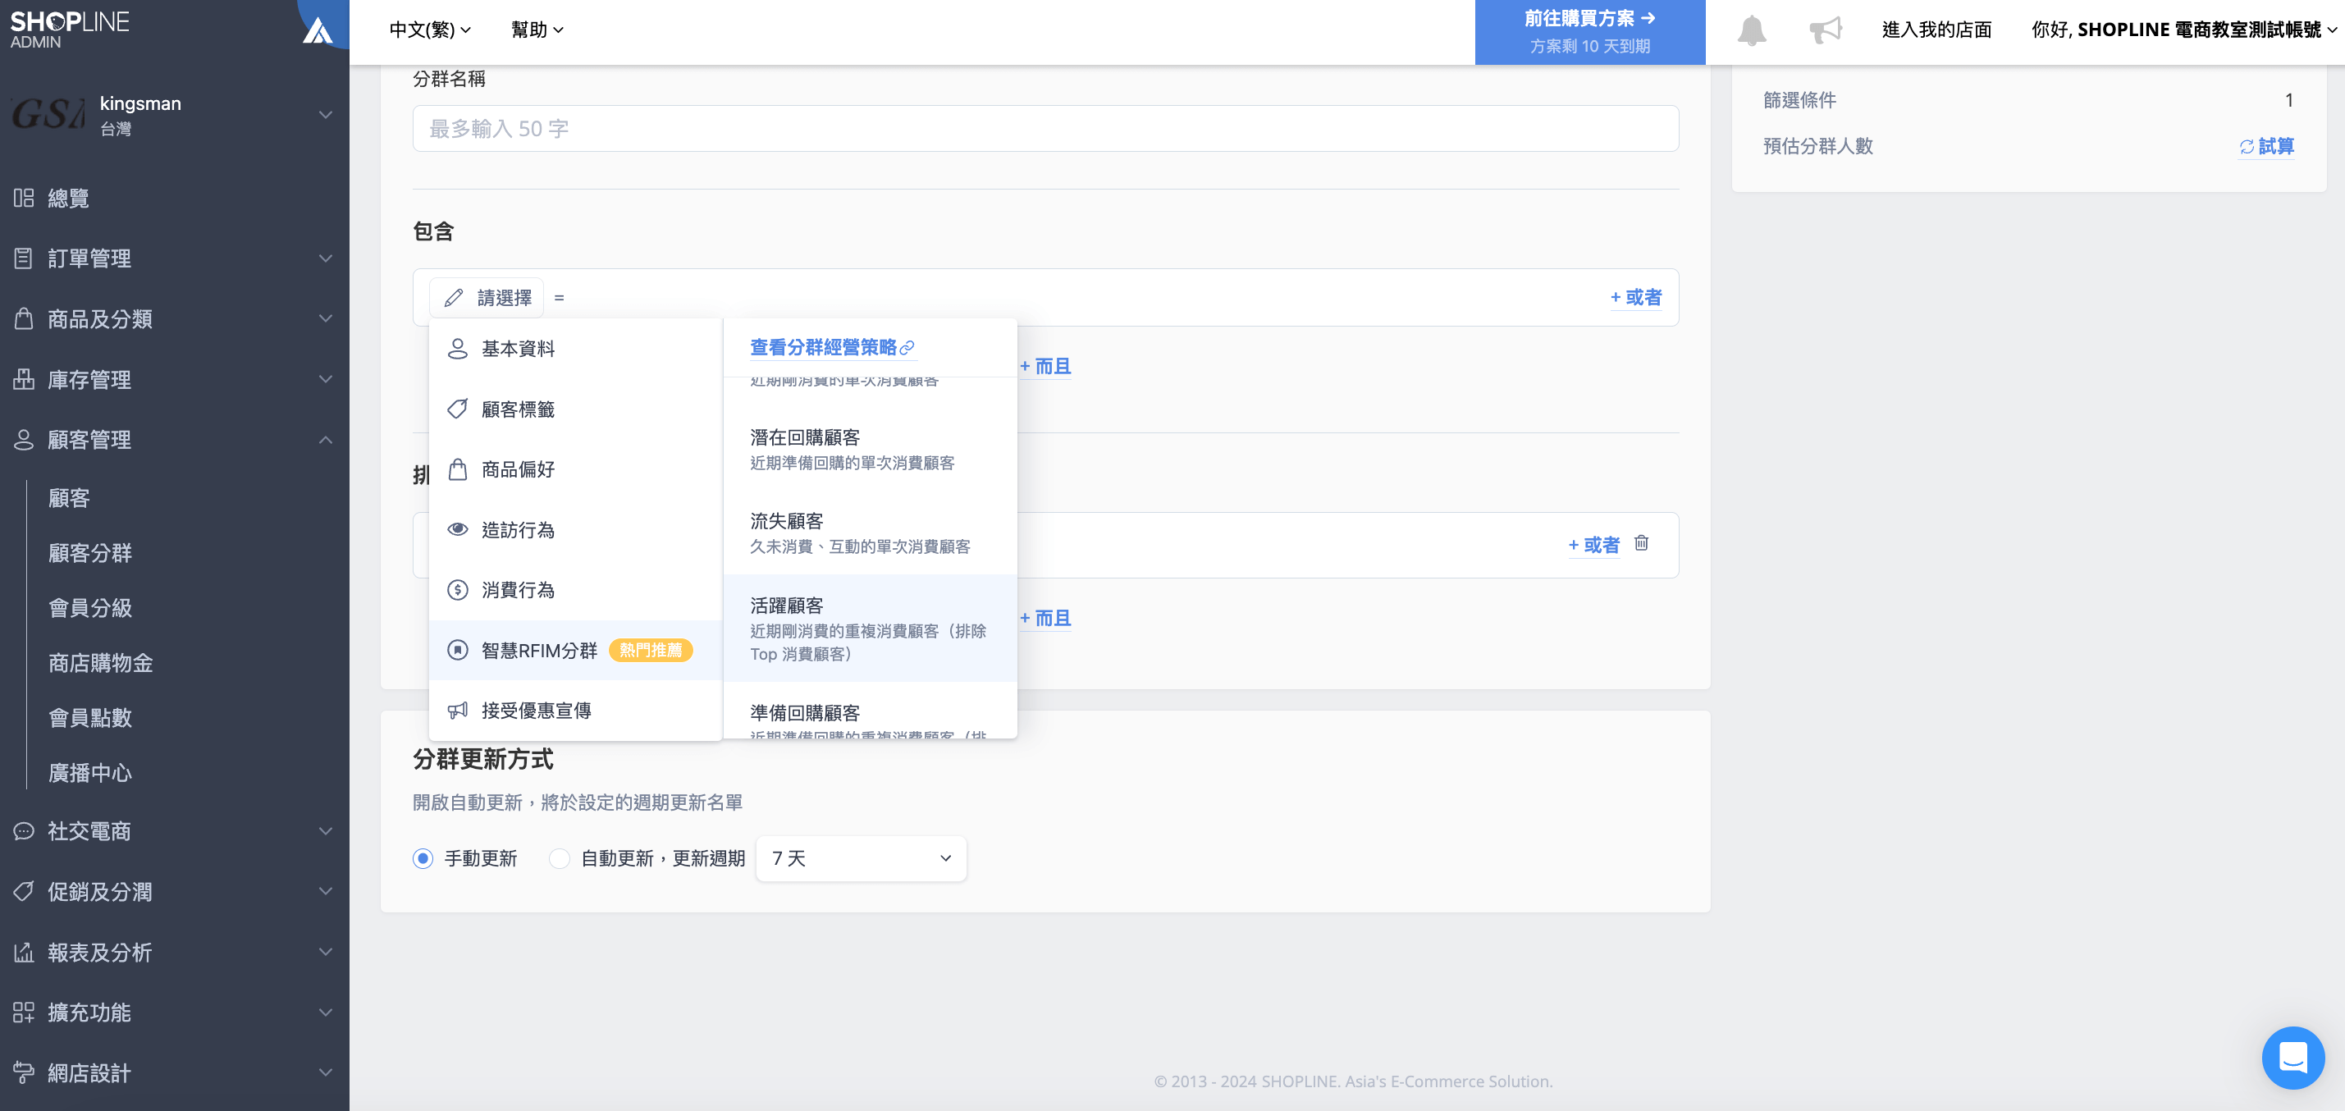Click the pencil icon in 請選擇
Screen dimensions: 2345x1111
[x=454, y=298]
